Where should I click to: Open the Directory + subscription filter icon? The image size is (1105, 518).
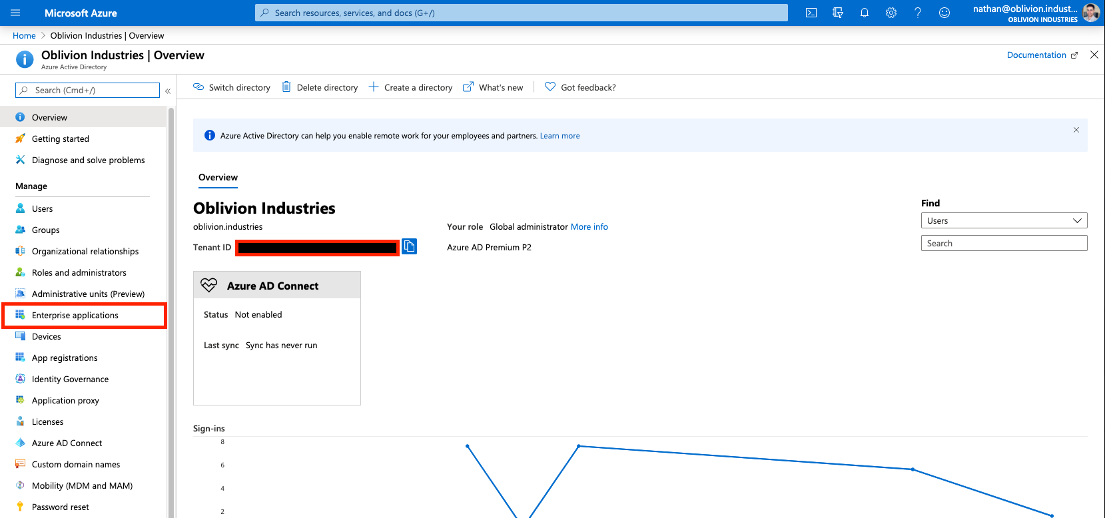[838, 13]
